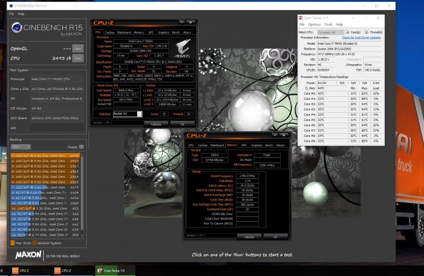424x276 pixels.
Task: Open the Tools menu in Core Temp
Action: click(x=328, y=24)
